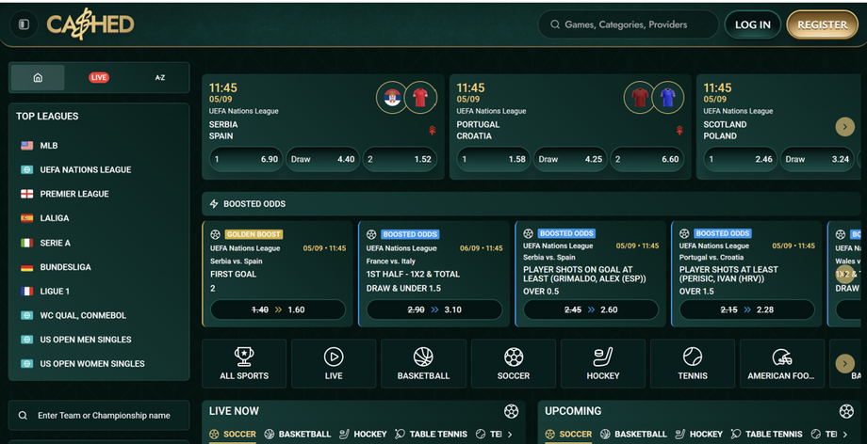The width and height of the screenshot is (867, 444).
Task: Bet on Draw 4.25 Portugal vs Croatia
Action: [x=570, y=159]
